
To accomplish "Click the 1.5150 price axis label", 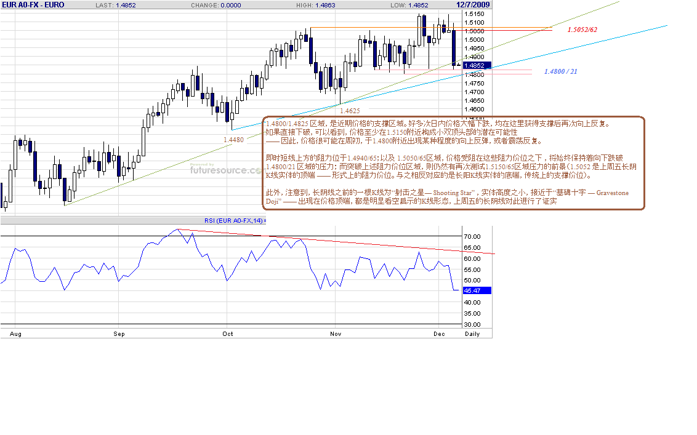I will (x=474, y=14).
